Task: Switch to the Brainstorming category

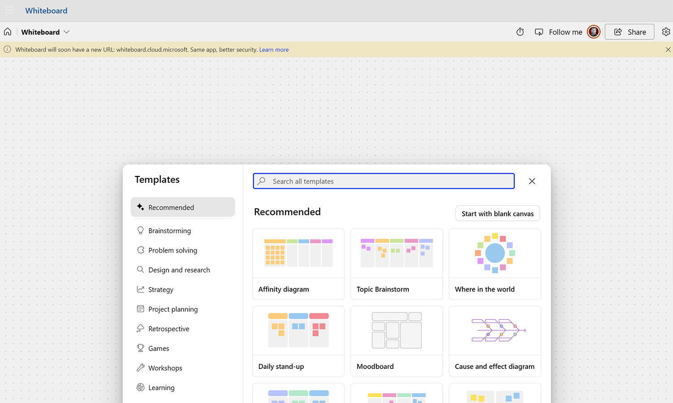Action: pos(170,230)
